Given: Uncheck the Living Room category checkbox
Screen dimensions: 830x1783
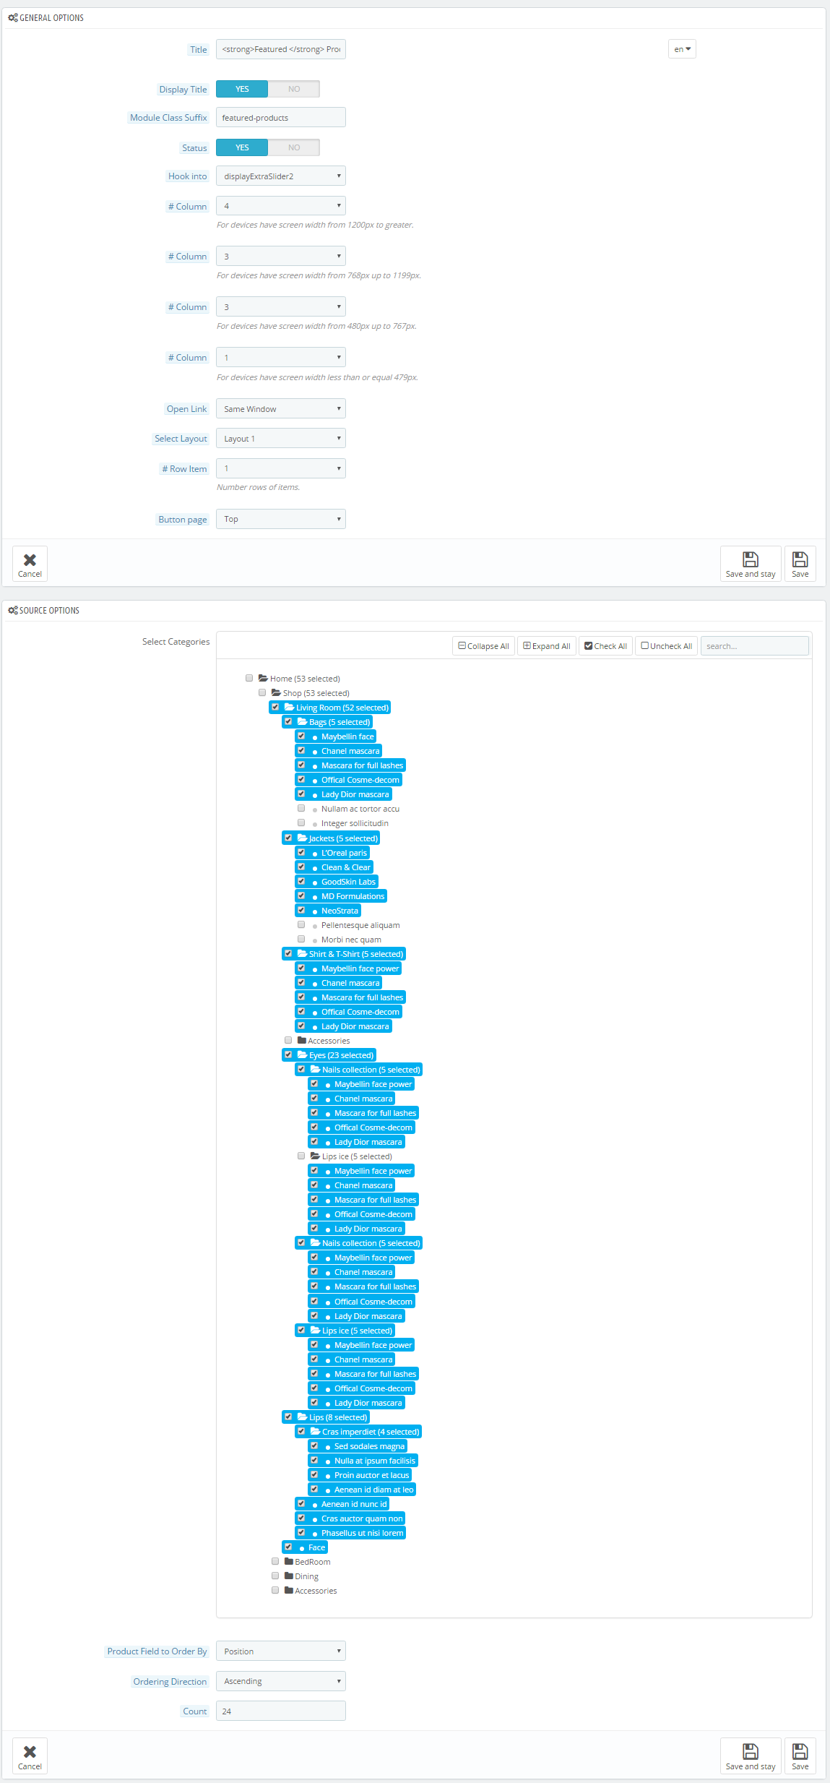Looking at the screenshot, I should click(275, 707).
